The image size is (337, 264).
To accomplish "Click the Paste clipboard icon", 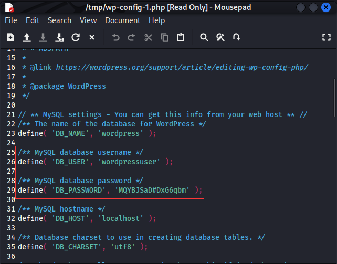I will tap(181, 37).
